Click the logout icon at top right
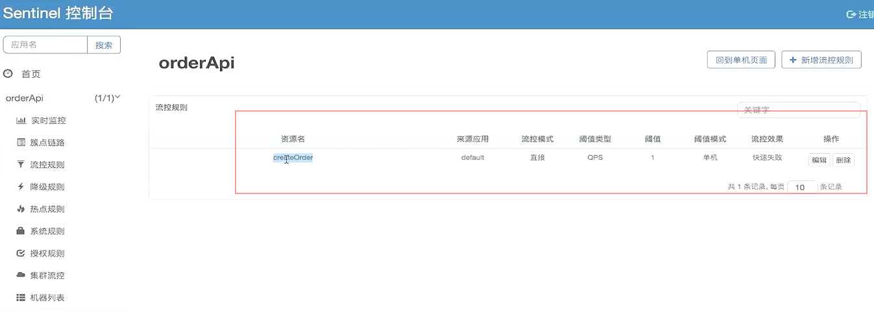This screenshot has width=874, height=320. point(851,14)
